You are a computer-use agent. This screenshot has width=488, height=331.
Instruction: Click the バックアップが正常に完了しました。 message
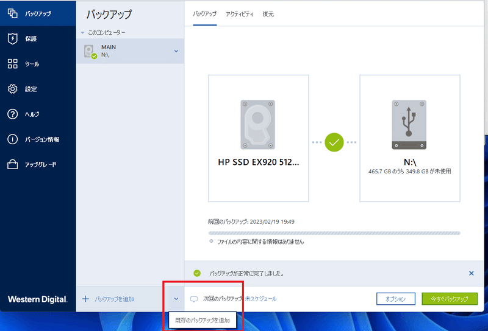click(246, 274)
